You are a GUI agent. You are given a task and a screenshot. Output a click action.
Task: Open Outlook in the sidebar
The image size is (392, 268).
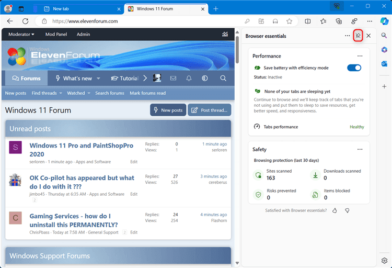[x=384, y=64]
